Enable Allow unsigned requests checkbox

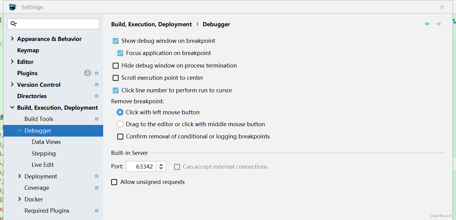[x=114, y=182]
